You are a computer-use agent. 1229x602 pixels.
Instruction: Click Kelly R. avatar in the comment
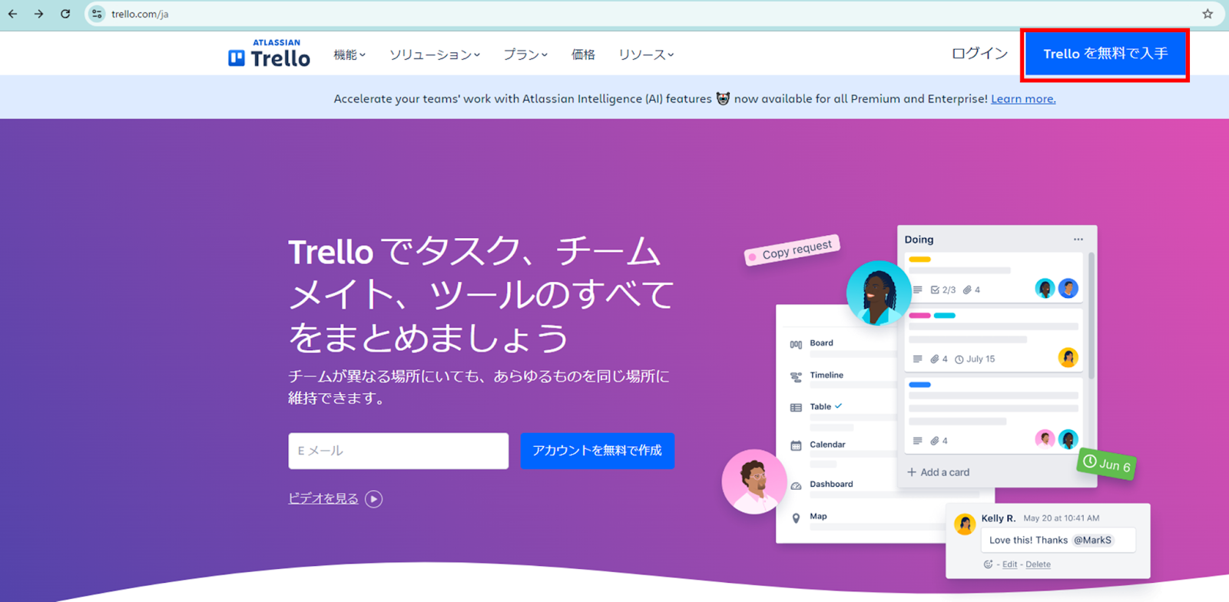pos(965,524)
